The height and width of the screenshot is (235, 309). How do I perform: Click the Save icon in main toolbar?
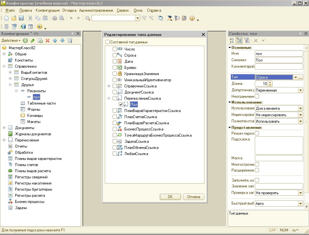(x=21, y=18)
